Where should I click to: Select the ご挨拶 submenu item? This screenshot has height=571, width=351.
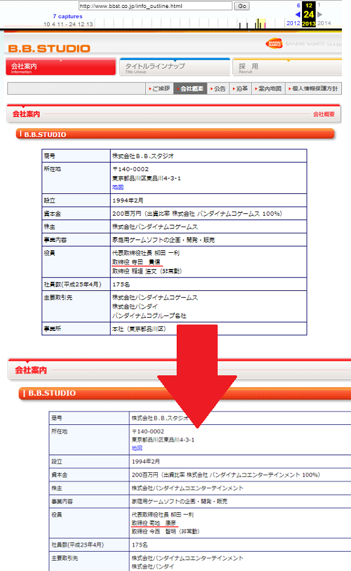click(x=159, y=88)
